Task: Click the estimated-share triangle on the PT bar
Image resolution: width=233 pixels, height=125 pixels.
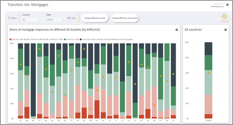Action: (161, 76)
